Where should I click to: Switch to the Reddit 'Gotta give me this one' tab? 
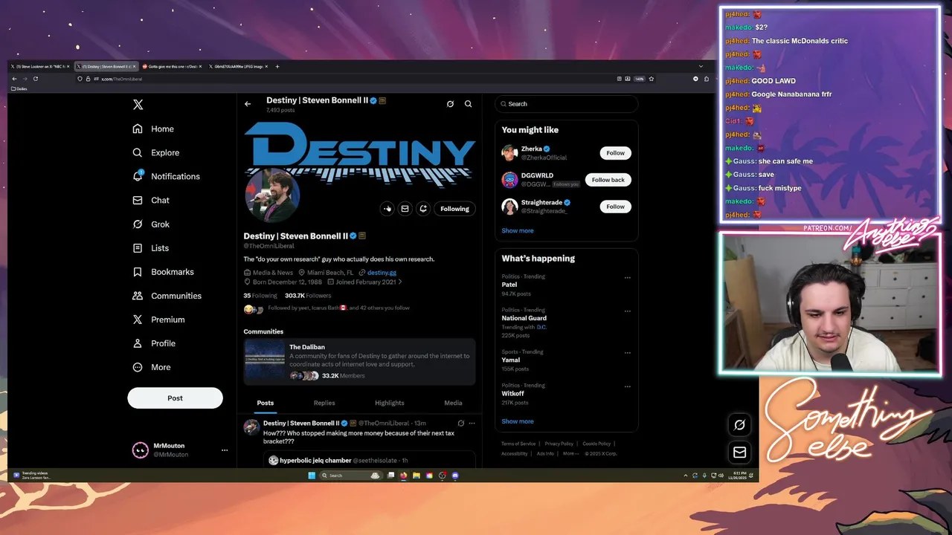coord(173,66)
